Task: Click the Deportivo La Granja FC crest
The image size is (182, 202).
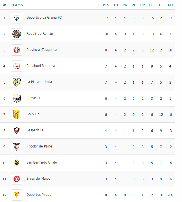Action: (17, 18)
